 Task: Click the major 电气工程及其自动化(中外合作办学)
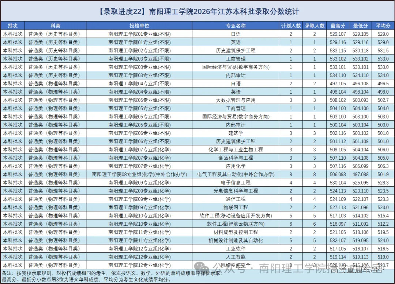(x=236, y=174)
